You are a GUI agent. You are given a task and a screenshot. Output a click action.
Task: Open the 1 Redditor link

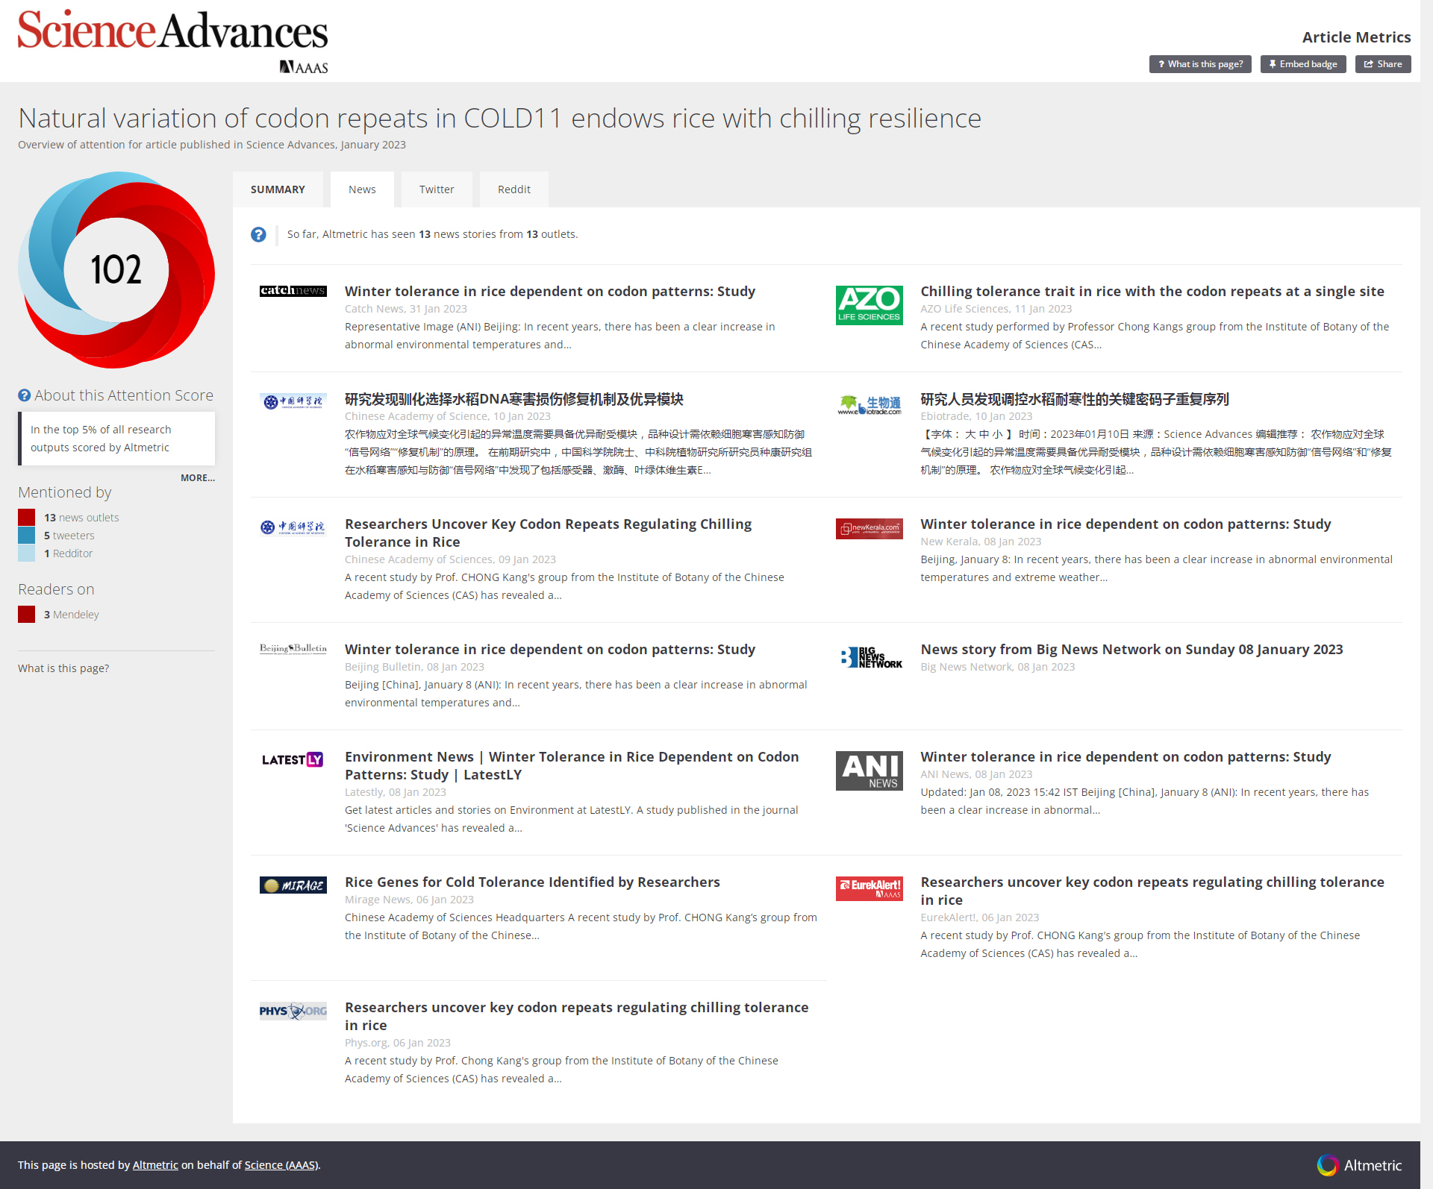[69, 553]
